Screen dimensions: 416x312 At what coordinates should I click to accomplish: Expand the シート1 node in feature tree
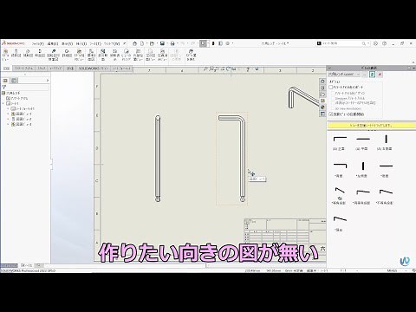coord(3,103)
